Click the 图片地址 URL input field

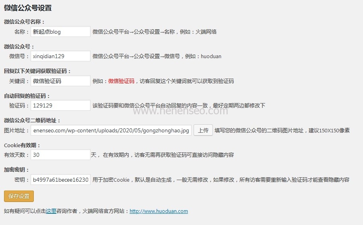(111, 130)
